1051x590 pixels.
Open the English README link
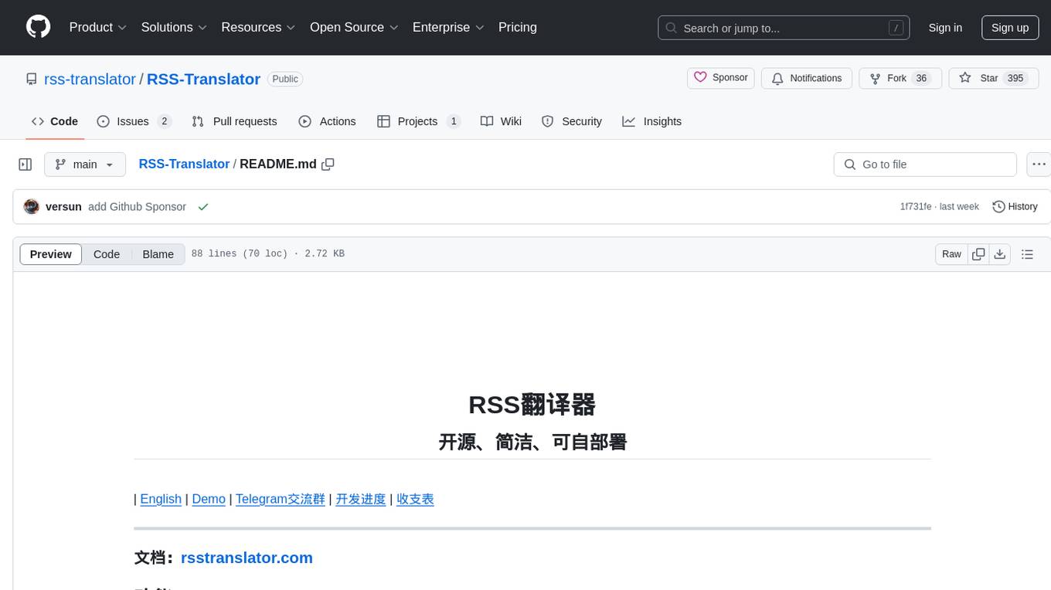[x=161, y=499]
